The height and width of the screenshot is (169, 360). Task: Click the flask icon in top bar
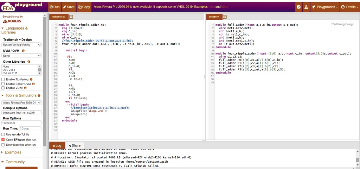click(306, 7)
